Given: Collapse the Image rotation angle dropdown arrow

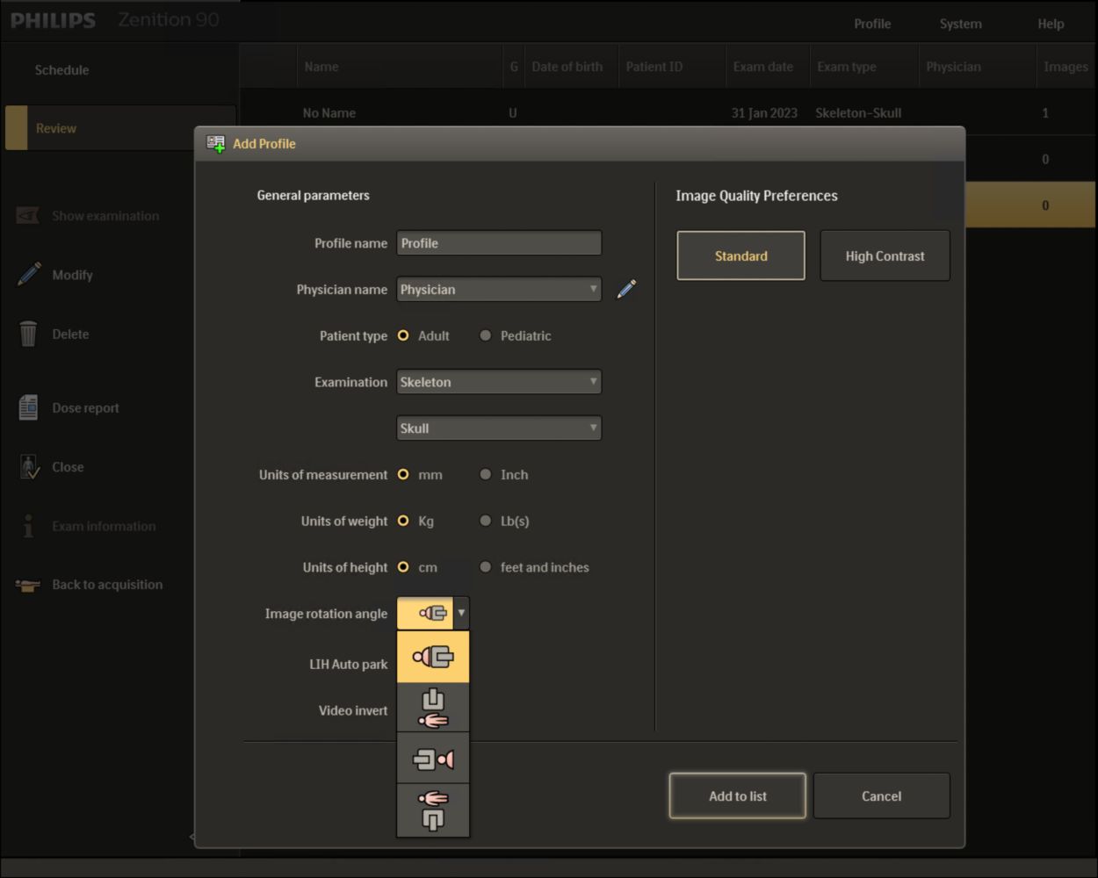Looking at the screenshot, I should pyautogui.click(x=461, y=613).
